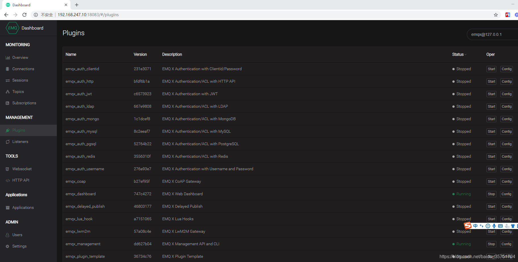
Task: Click version 276a93e7 cell
Action: (x=143, y=169)
